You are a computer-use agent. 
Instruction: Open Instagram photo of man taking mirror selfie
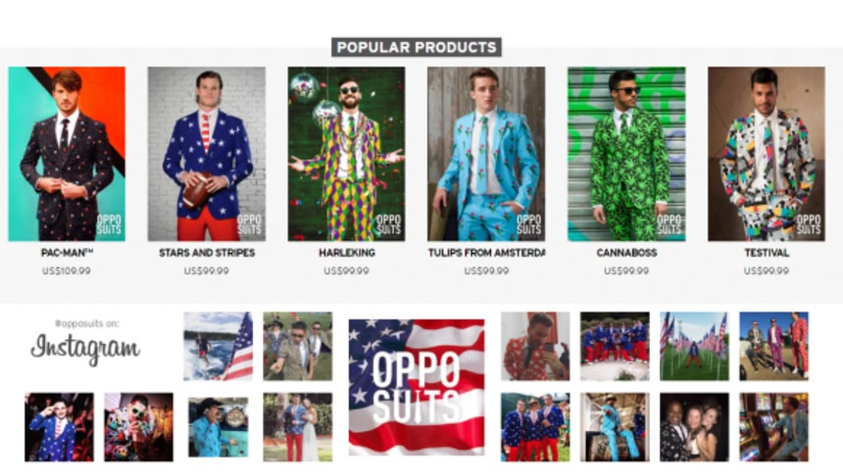click(535, 346)
